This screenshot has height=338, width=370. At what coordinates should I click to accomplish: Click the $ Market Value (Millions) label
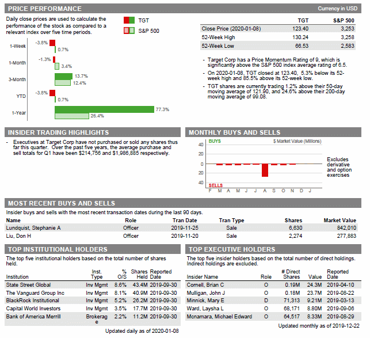(297, 141)
